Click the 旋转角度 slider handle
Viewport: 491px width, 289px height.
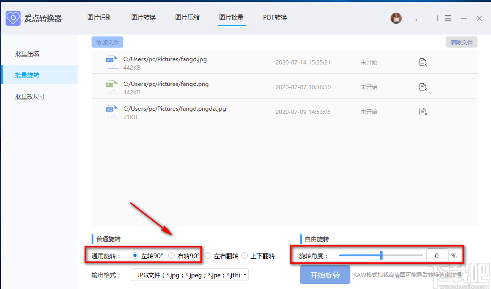tap(381, 255)
